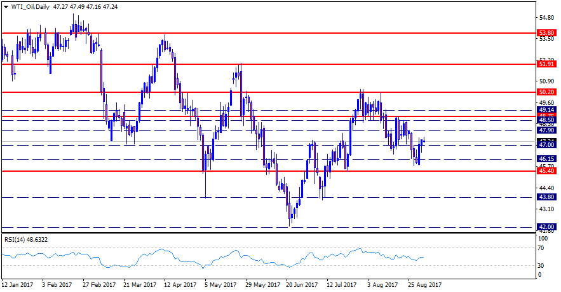561x292 pixels.
Task: Click the 25 Aug 2017 date label
Action: pyautogui.click(x=424, y=284)
